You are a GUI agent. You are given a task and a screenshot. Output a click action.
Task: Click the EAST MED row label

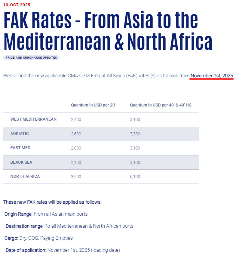click(20, 148)
